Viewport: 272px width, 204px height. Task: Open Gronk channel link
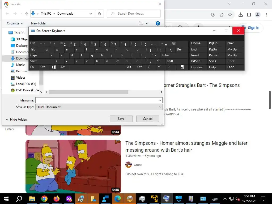(x=138, y=165)
